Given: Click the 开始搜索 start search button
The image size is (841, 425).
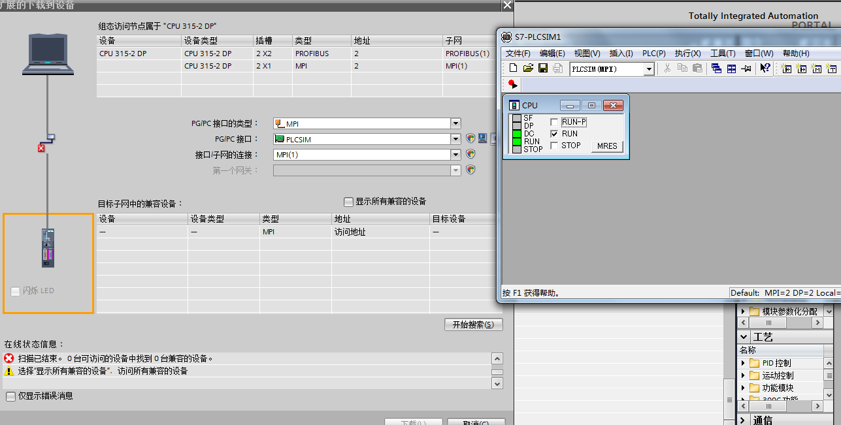Looking at the screenshot, I should (473, 324).
